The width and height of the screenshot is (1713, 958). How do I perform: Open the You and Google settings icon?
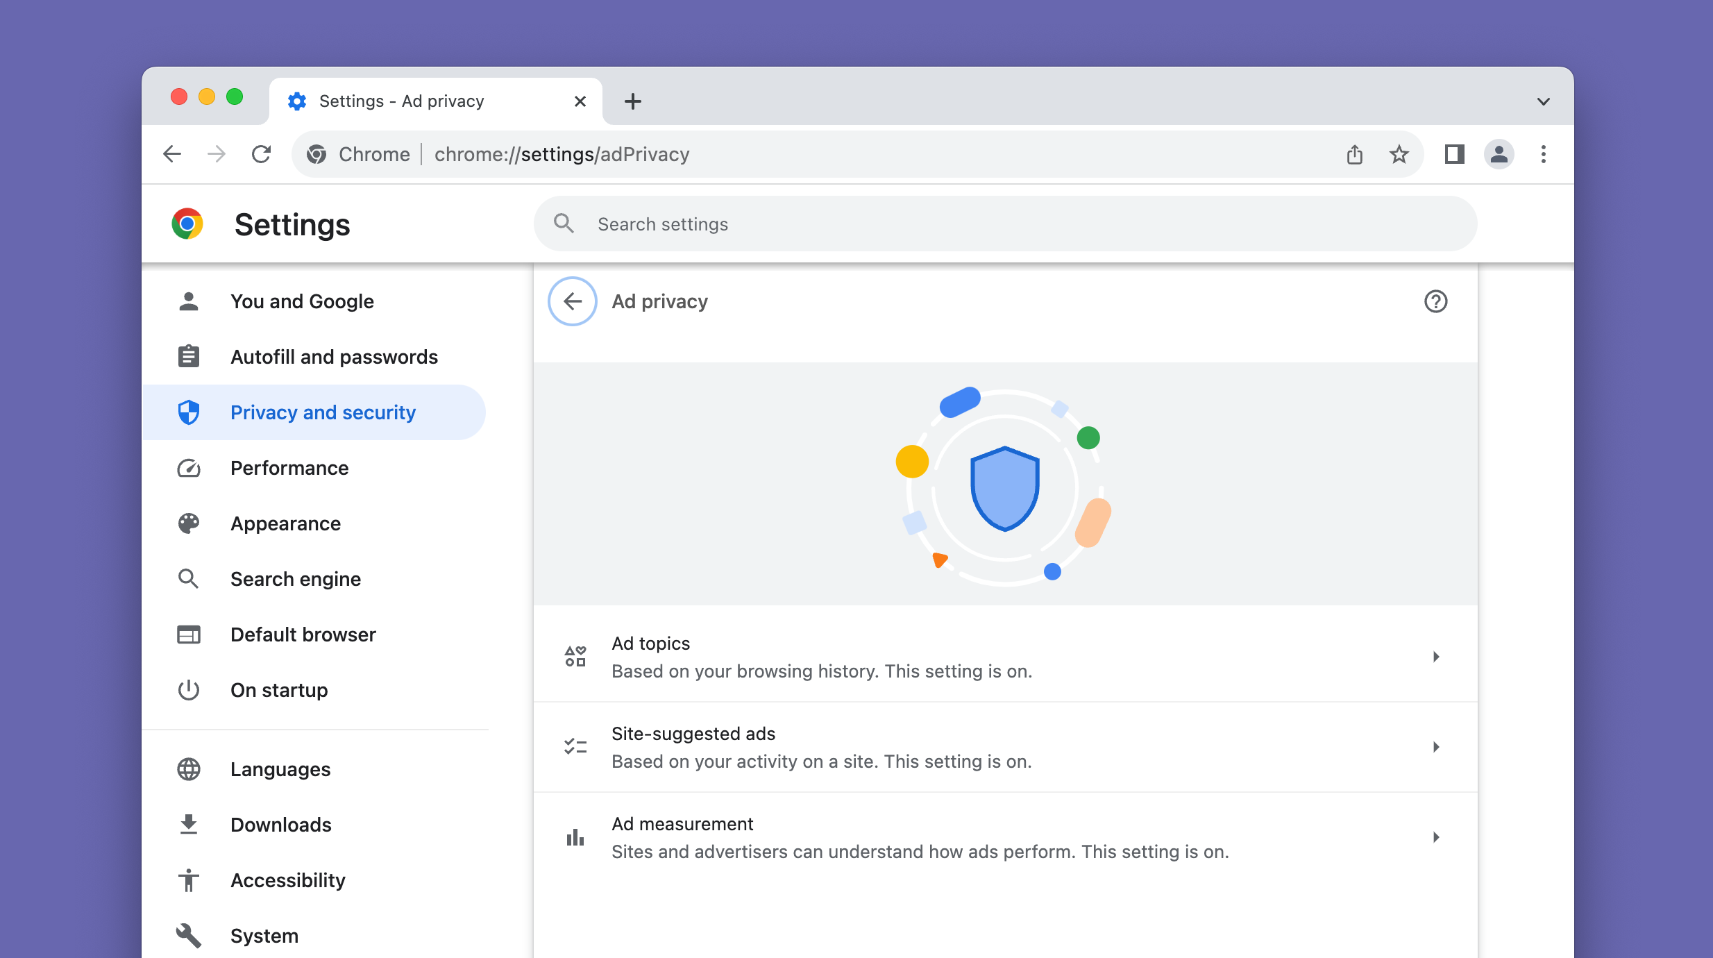click(x=188, y=301)
